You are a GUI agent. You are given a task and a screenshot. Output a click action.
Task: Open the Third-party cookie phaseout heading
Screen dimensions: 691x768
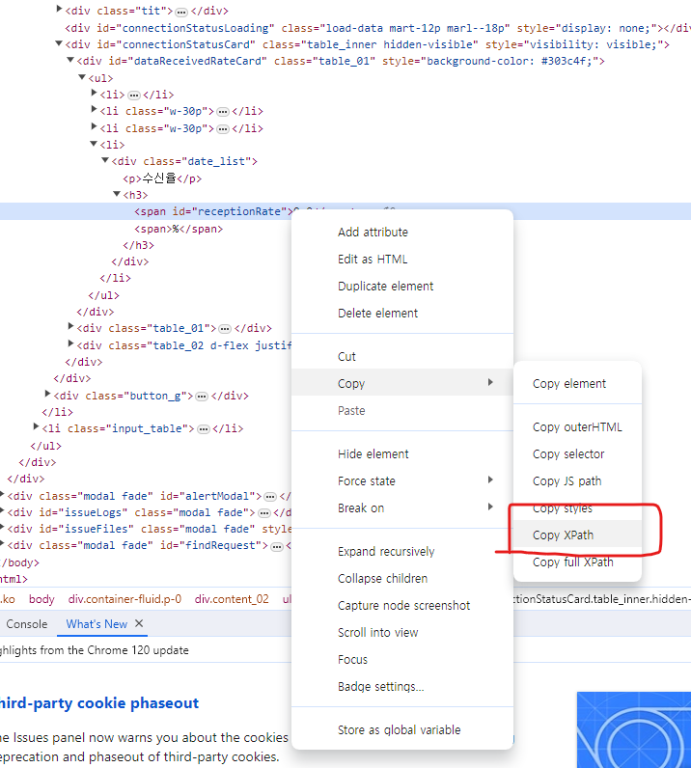[x=98, y=703]
